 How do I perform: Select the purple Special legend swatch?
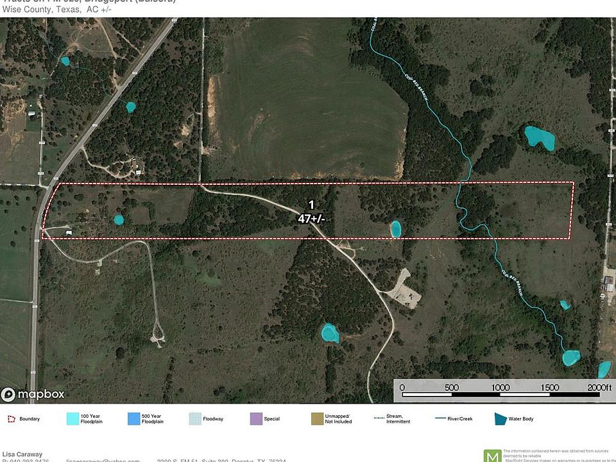click(255, 419)
